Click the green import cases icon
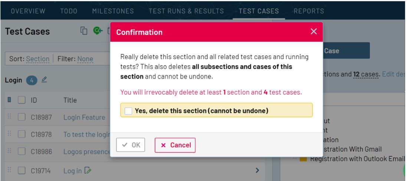The height and width of the screenshot is (181, 407). pos(98,31)
